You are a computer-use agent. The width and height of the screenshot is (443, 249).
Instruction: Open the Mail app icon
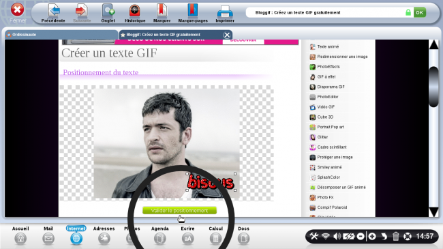point(48,239)
